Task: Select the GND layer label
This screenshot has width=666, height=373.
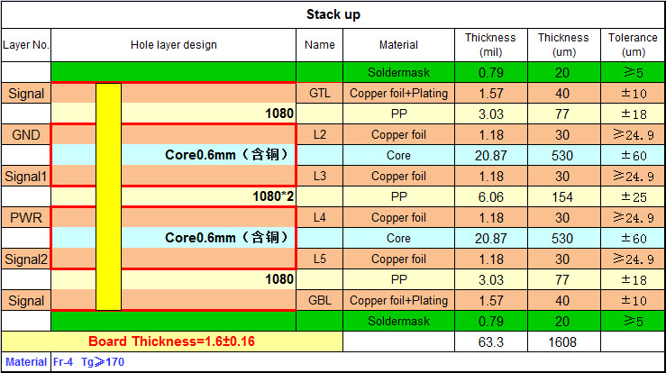Action: pos(26,134)
